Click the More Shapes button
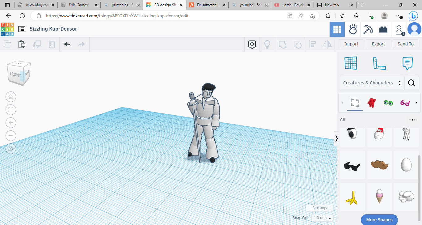422x225 pixels. click(379, 220)
